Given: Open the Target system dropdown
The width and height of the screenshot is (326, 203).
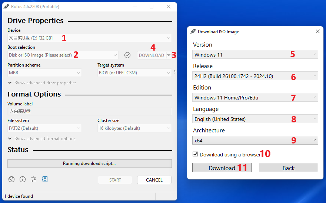Looking at the screenshot, I should [134, 72].
